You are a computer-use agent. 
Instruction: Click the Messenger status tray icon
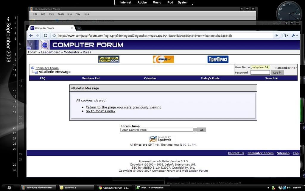click(x=273, y=188)
